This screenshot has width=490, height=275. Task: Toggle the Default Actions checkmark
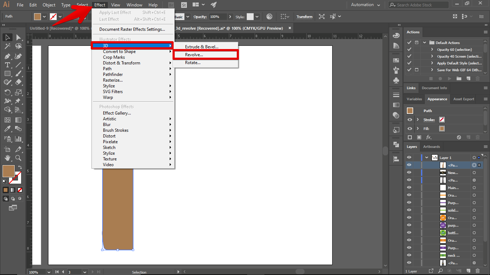coord(409,43)
